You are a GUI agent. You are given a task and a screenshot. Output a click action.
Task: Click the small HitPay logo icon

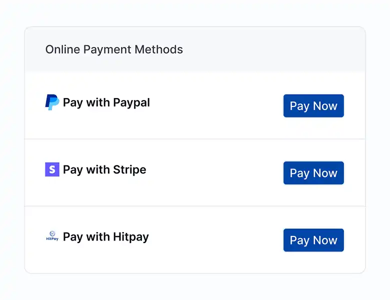tap(52, 236)
